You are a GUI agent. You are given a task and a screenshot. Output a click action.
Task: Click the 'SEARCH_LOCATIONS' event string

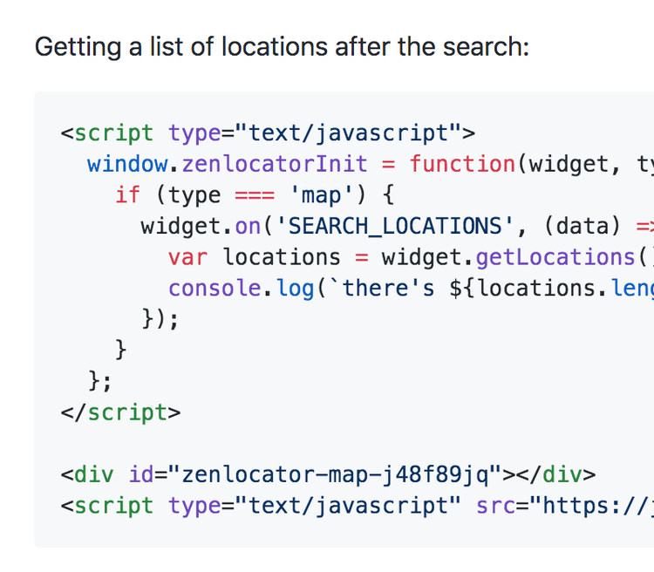click(x=395, y=227)
